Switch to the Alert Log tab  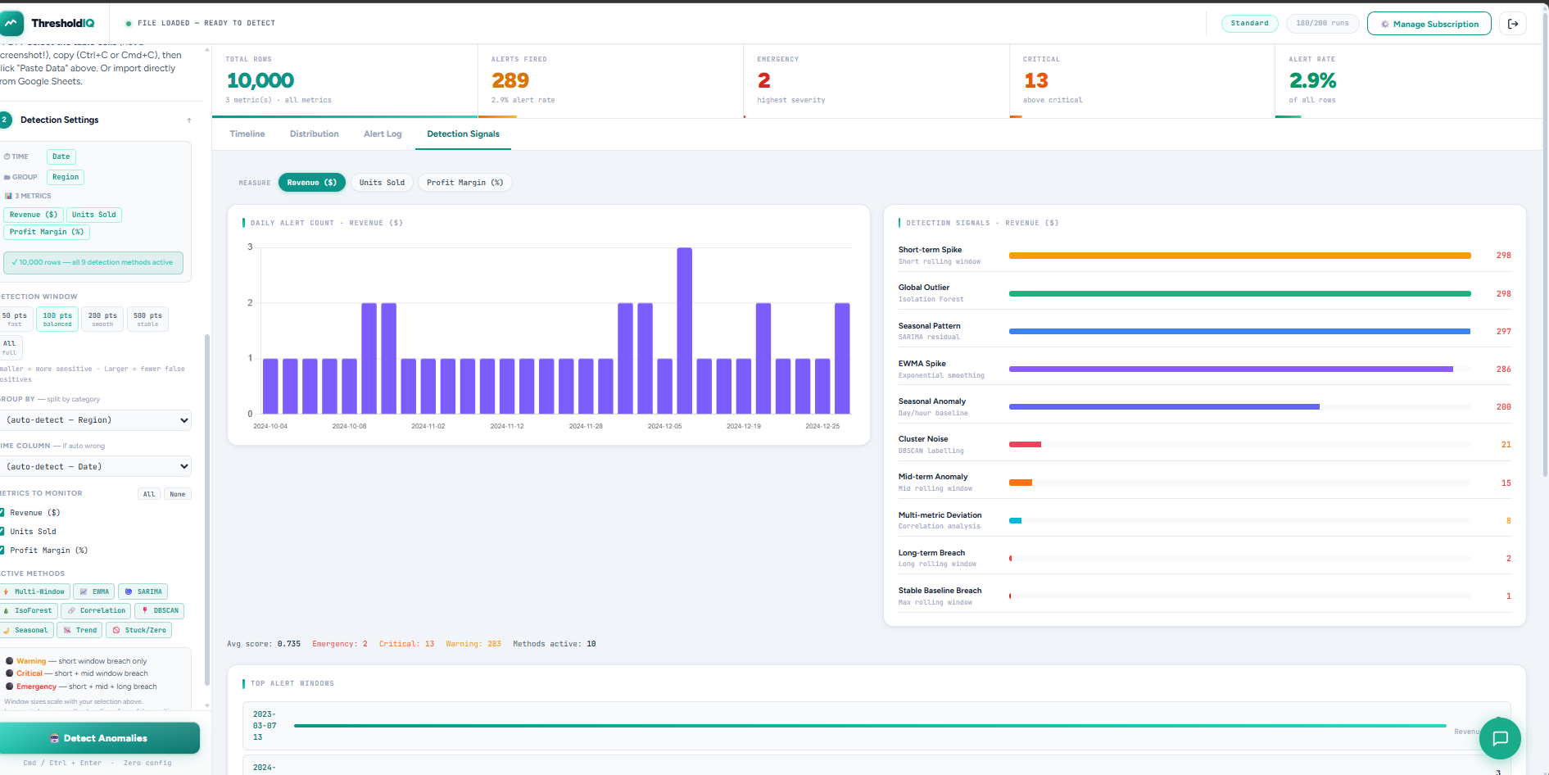pyautogui.click(x=382, y=134)
